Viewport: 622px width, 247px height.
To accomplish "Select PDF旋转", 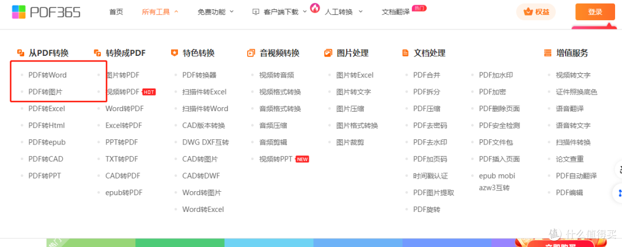I will (427, 210).
